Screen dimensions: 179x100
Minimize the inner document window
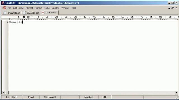[x=169, y=8]
